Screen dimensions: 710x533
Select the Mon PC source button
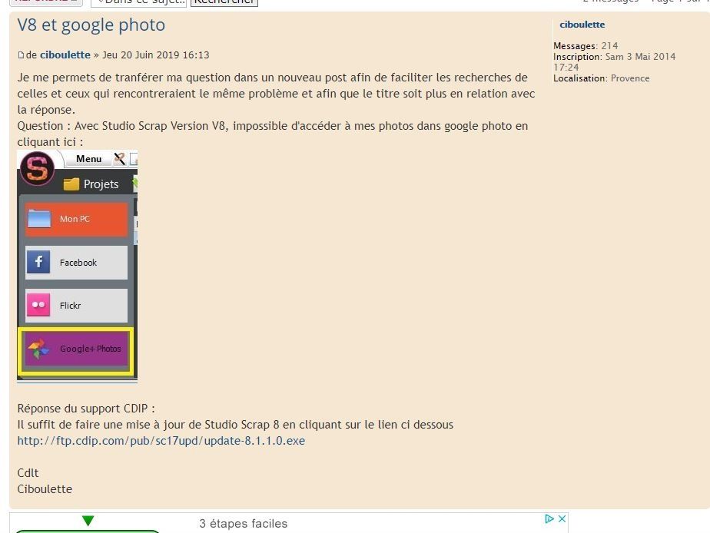76,219
